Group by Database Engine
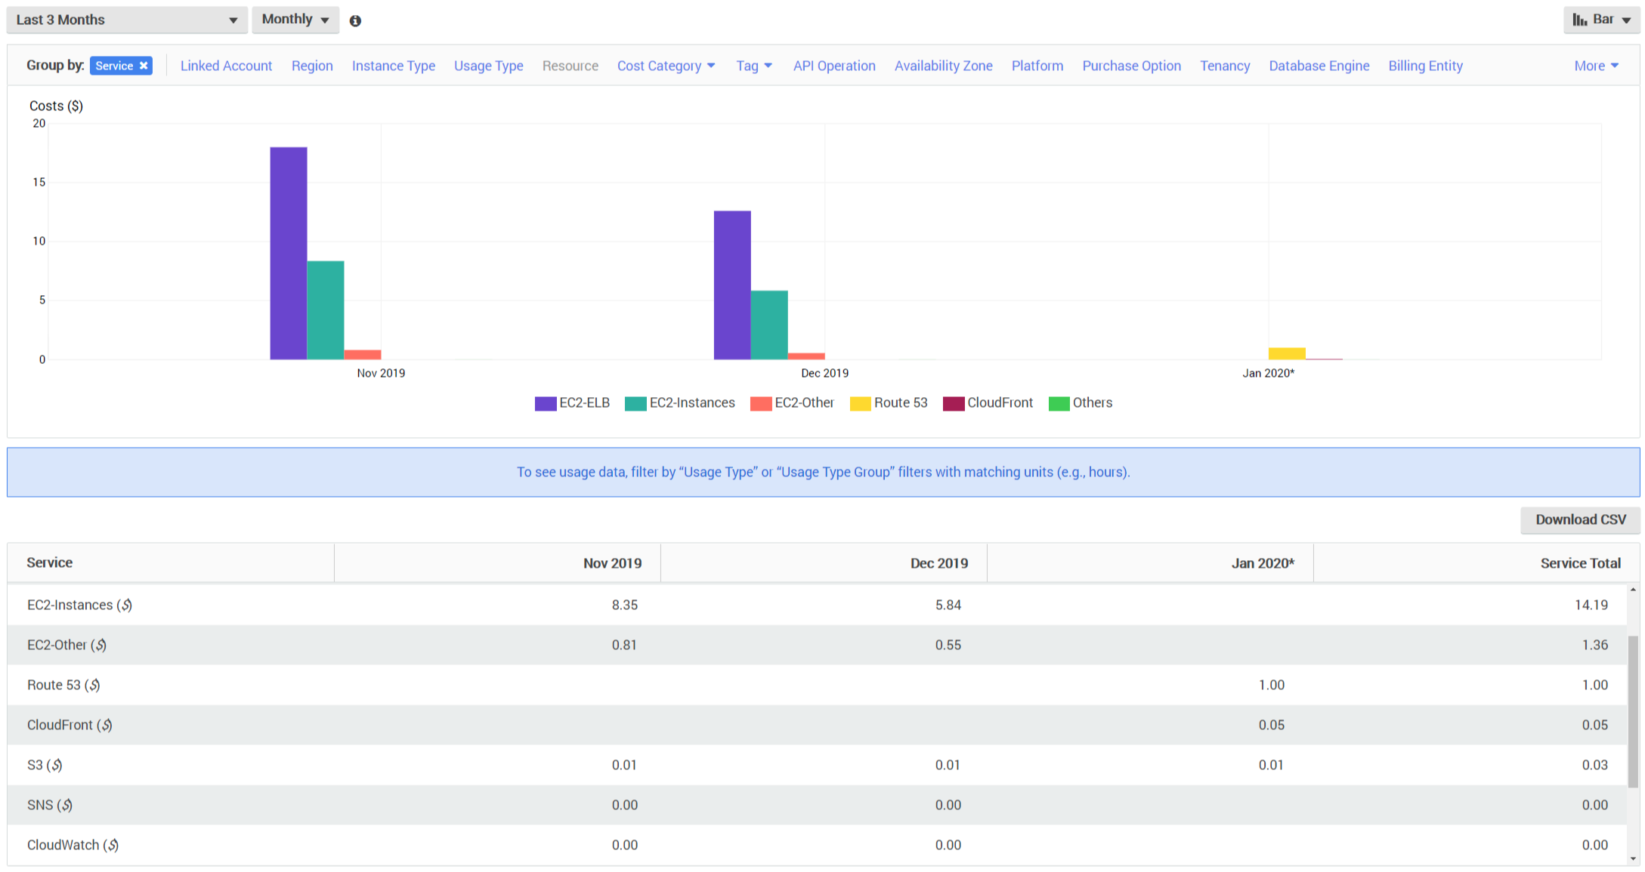 click(1319, 66)
